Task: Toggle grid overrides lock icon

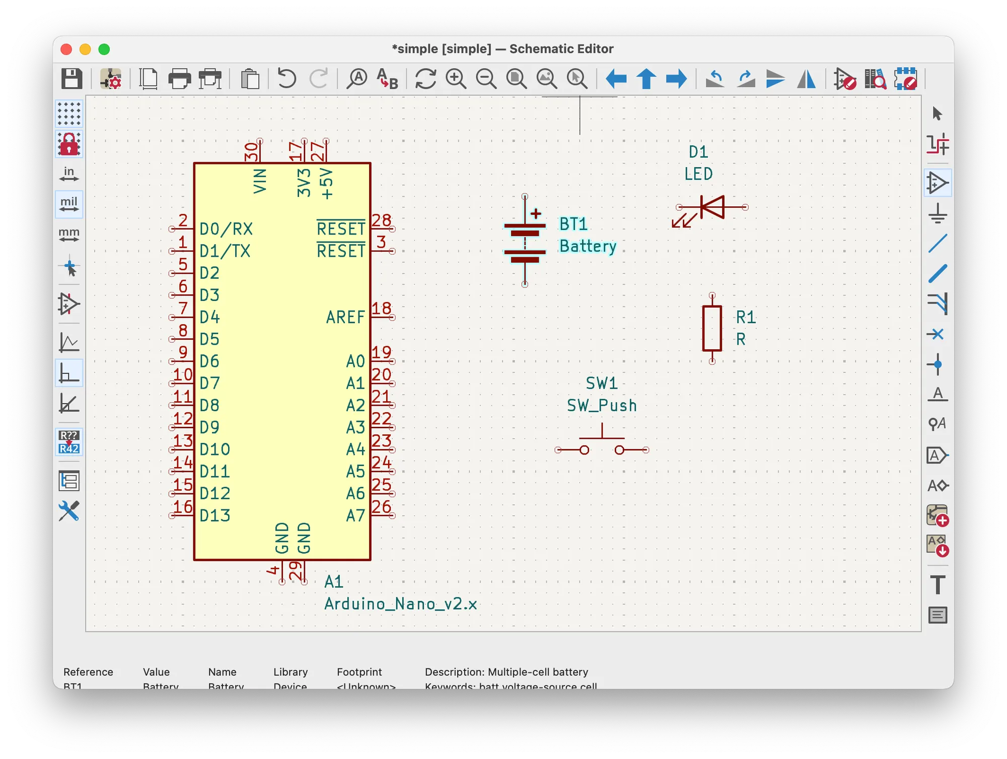Action: click(69, 144)
